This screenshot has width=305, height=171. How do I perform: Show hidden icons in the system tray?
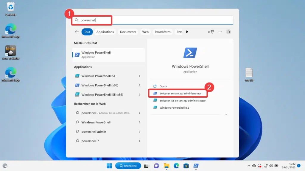pos(249,166)
